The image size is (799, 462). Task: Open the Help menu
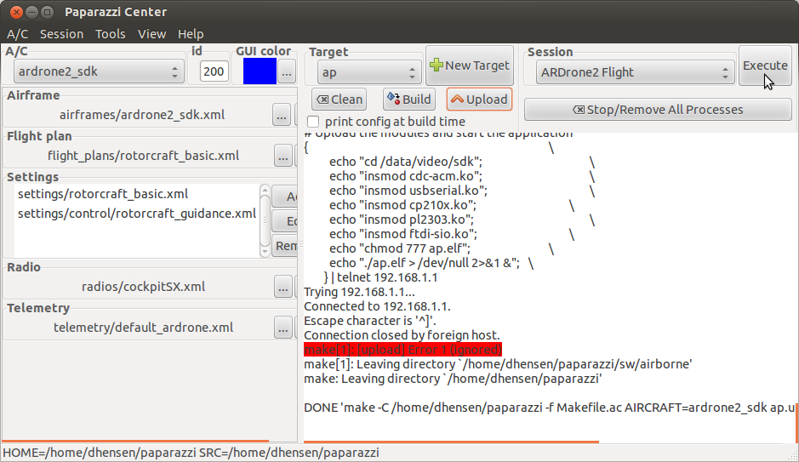pyautogui.click(x=191, y=34)
